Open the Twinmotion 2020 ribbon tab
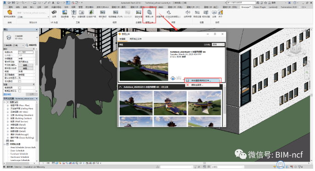Screen dimensions: 315x171 coord(289,7)
